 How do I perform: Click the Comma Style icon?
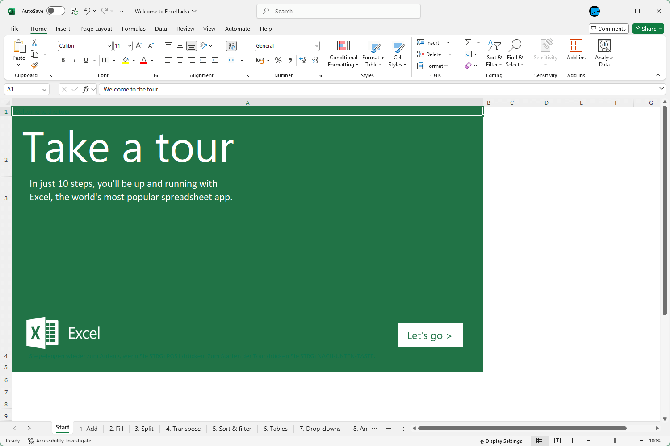click(289, 60)
